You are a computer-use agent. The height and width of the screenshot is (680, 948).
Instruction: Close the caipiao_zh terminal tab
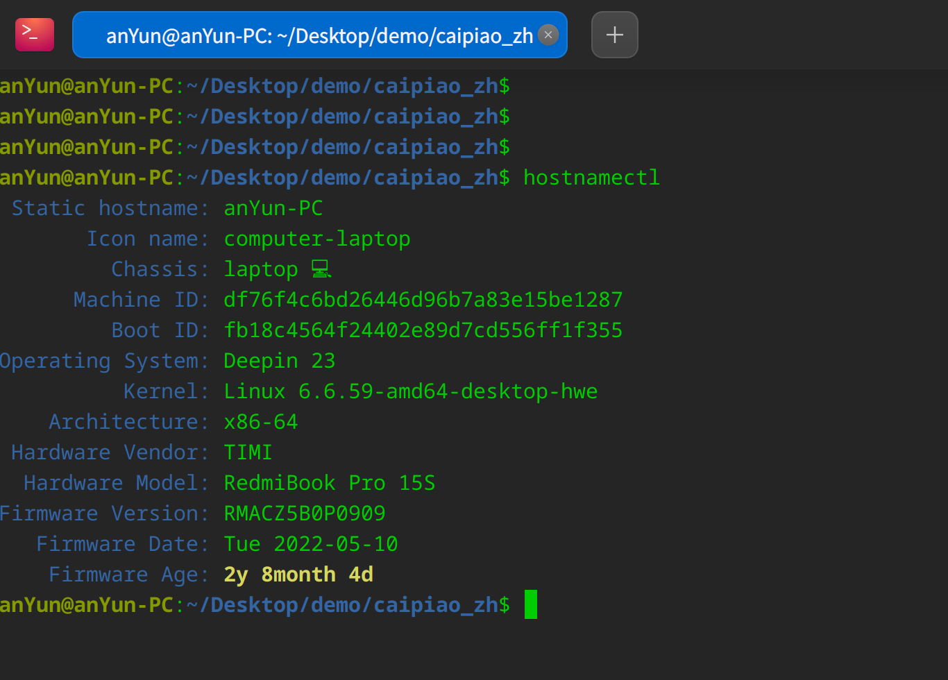pos(548,35)
